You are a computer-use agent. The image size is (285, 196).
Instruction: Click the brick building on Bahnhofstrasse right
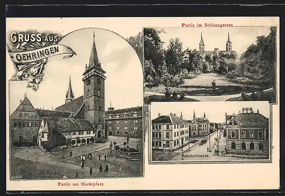(x=247, y=133)
